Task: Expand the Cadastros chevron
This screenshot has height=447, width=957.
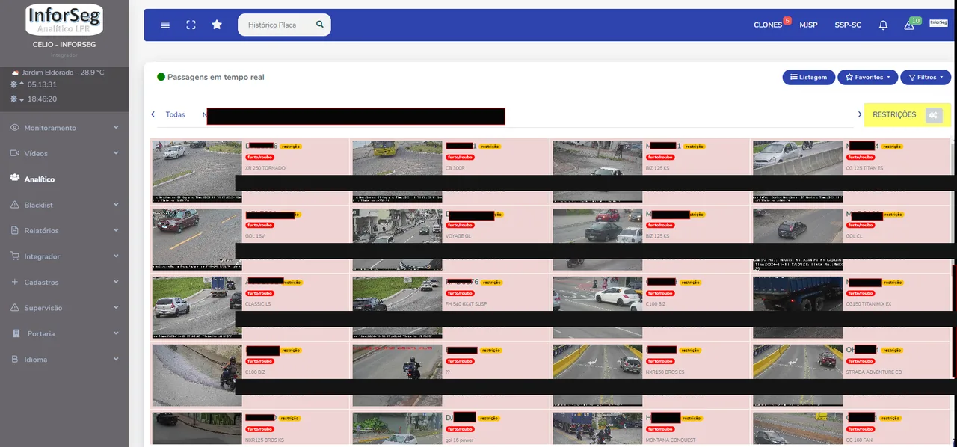Action: tap(116, 282)
